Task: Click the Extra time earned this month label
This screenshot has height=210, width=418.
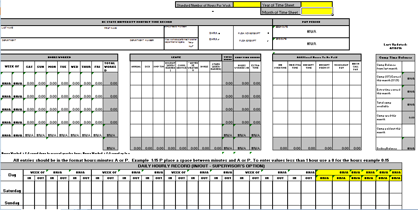Action: 388,91
